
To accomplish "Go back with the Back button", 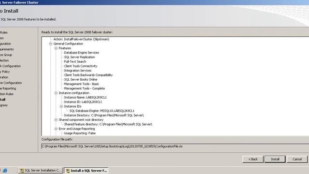I will 253,159.
